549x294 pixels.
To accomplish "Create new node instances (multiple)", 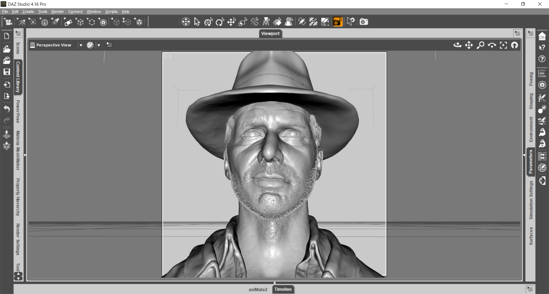I will [x=127, y=22].
